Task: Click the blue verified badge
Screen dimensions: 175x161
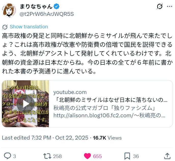Action: point(57,6)
